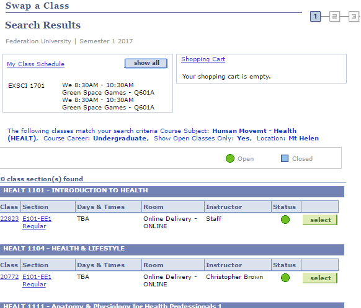This screenshot has width=361, height=308.
Task: Click TBA days cell for class 20772
Action: click(83, 277)
